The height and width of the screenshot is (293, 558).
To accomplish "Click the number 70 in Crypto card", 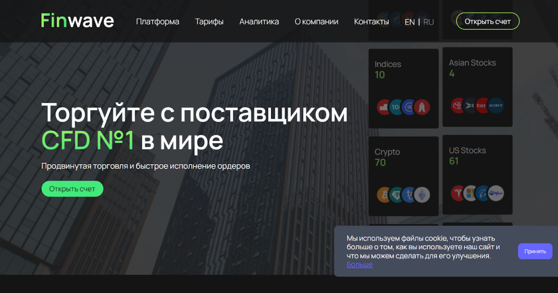I will [x=380, y=162].
